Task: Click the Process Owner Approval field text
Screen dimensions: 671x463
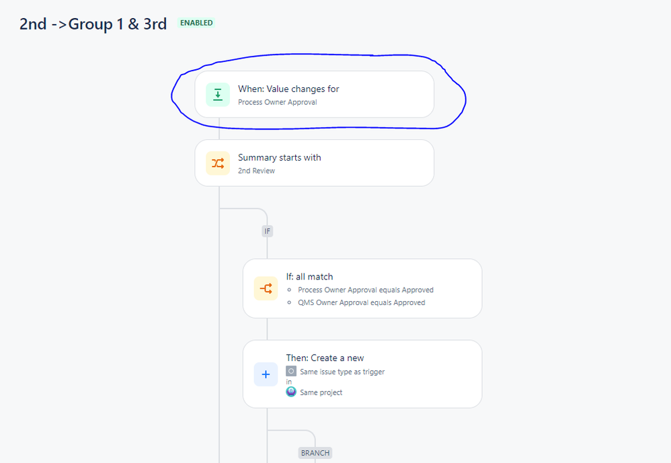Action: [277, 102]
